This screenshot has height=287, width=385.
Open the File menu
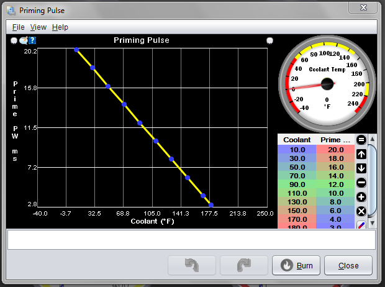click(x=18, y=27)
